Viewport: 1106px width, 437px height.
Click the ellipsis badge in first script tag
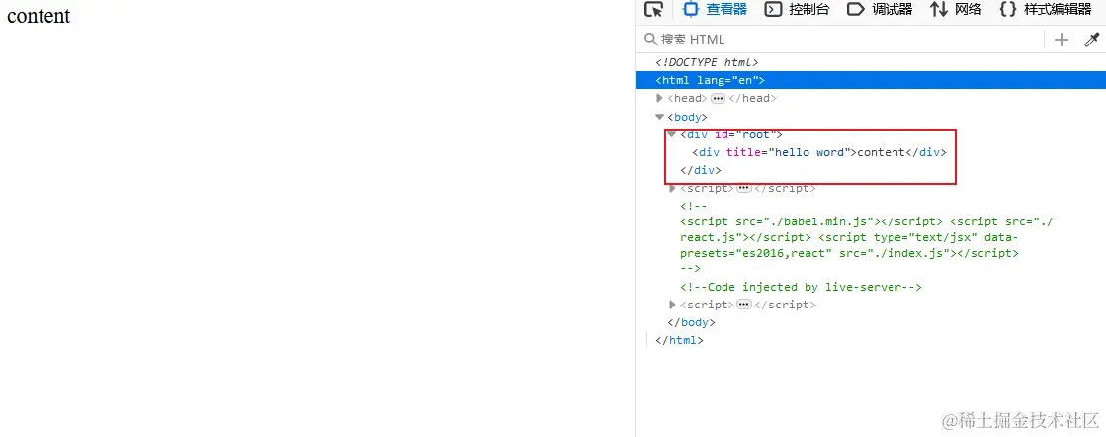(743, 189)
